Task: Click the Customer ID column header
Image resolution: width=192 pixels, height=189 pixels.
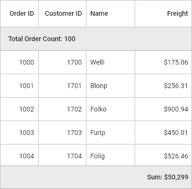Action: (63, 13)
